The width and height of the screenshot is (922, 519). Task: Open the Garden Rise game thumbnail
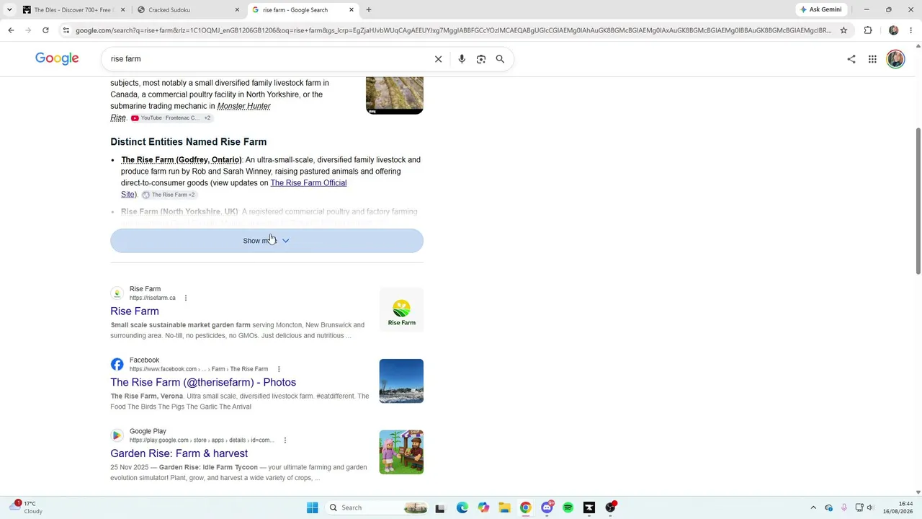[401, 452]
